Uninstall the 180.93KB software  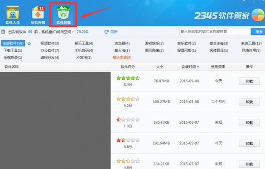pyautogui.click(x=249, y=122)
